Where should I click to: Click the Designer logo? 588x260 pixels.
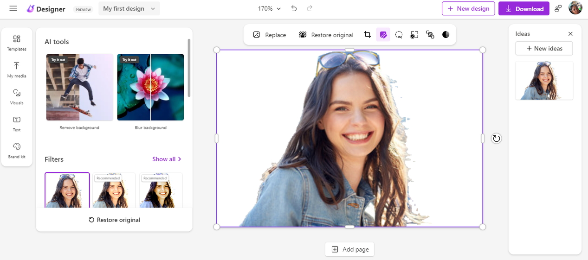pos(46,9)
